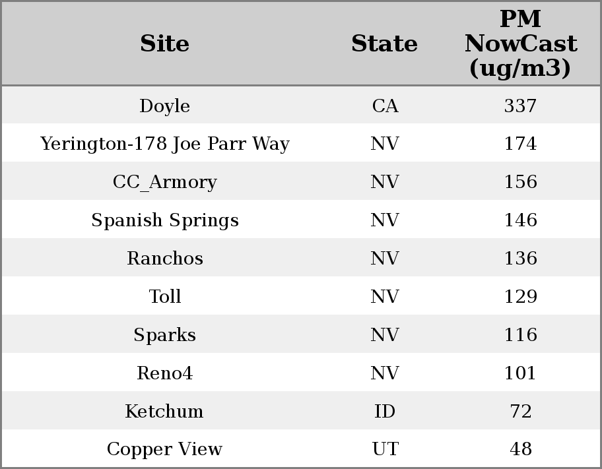Click the Ketchum site name

[x=164, y=412]
